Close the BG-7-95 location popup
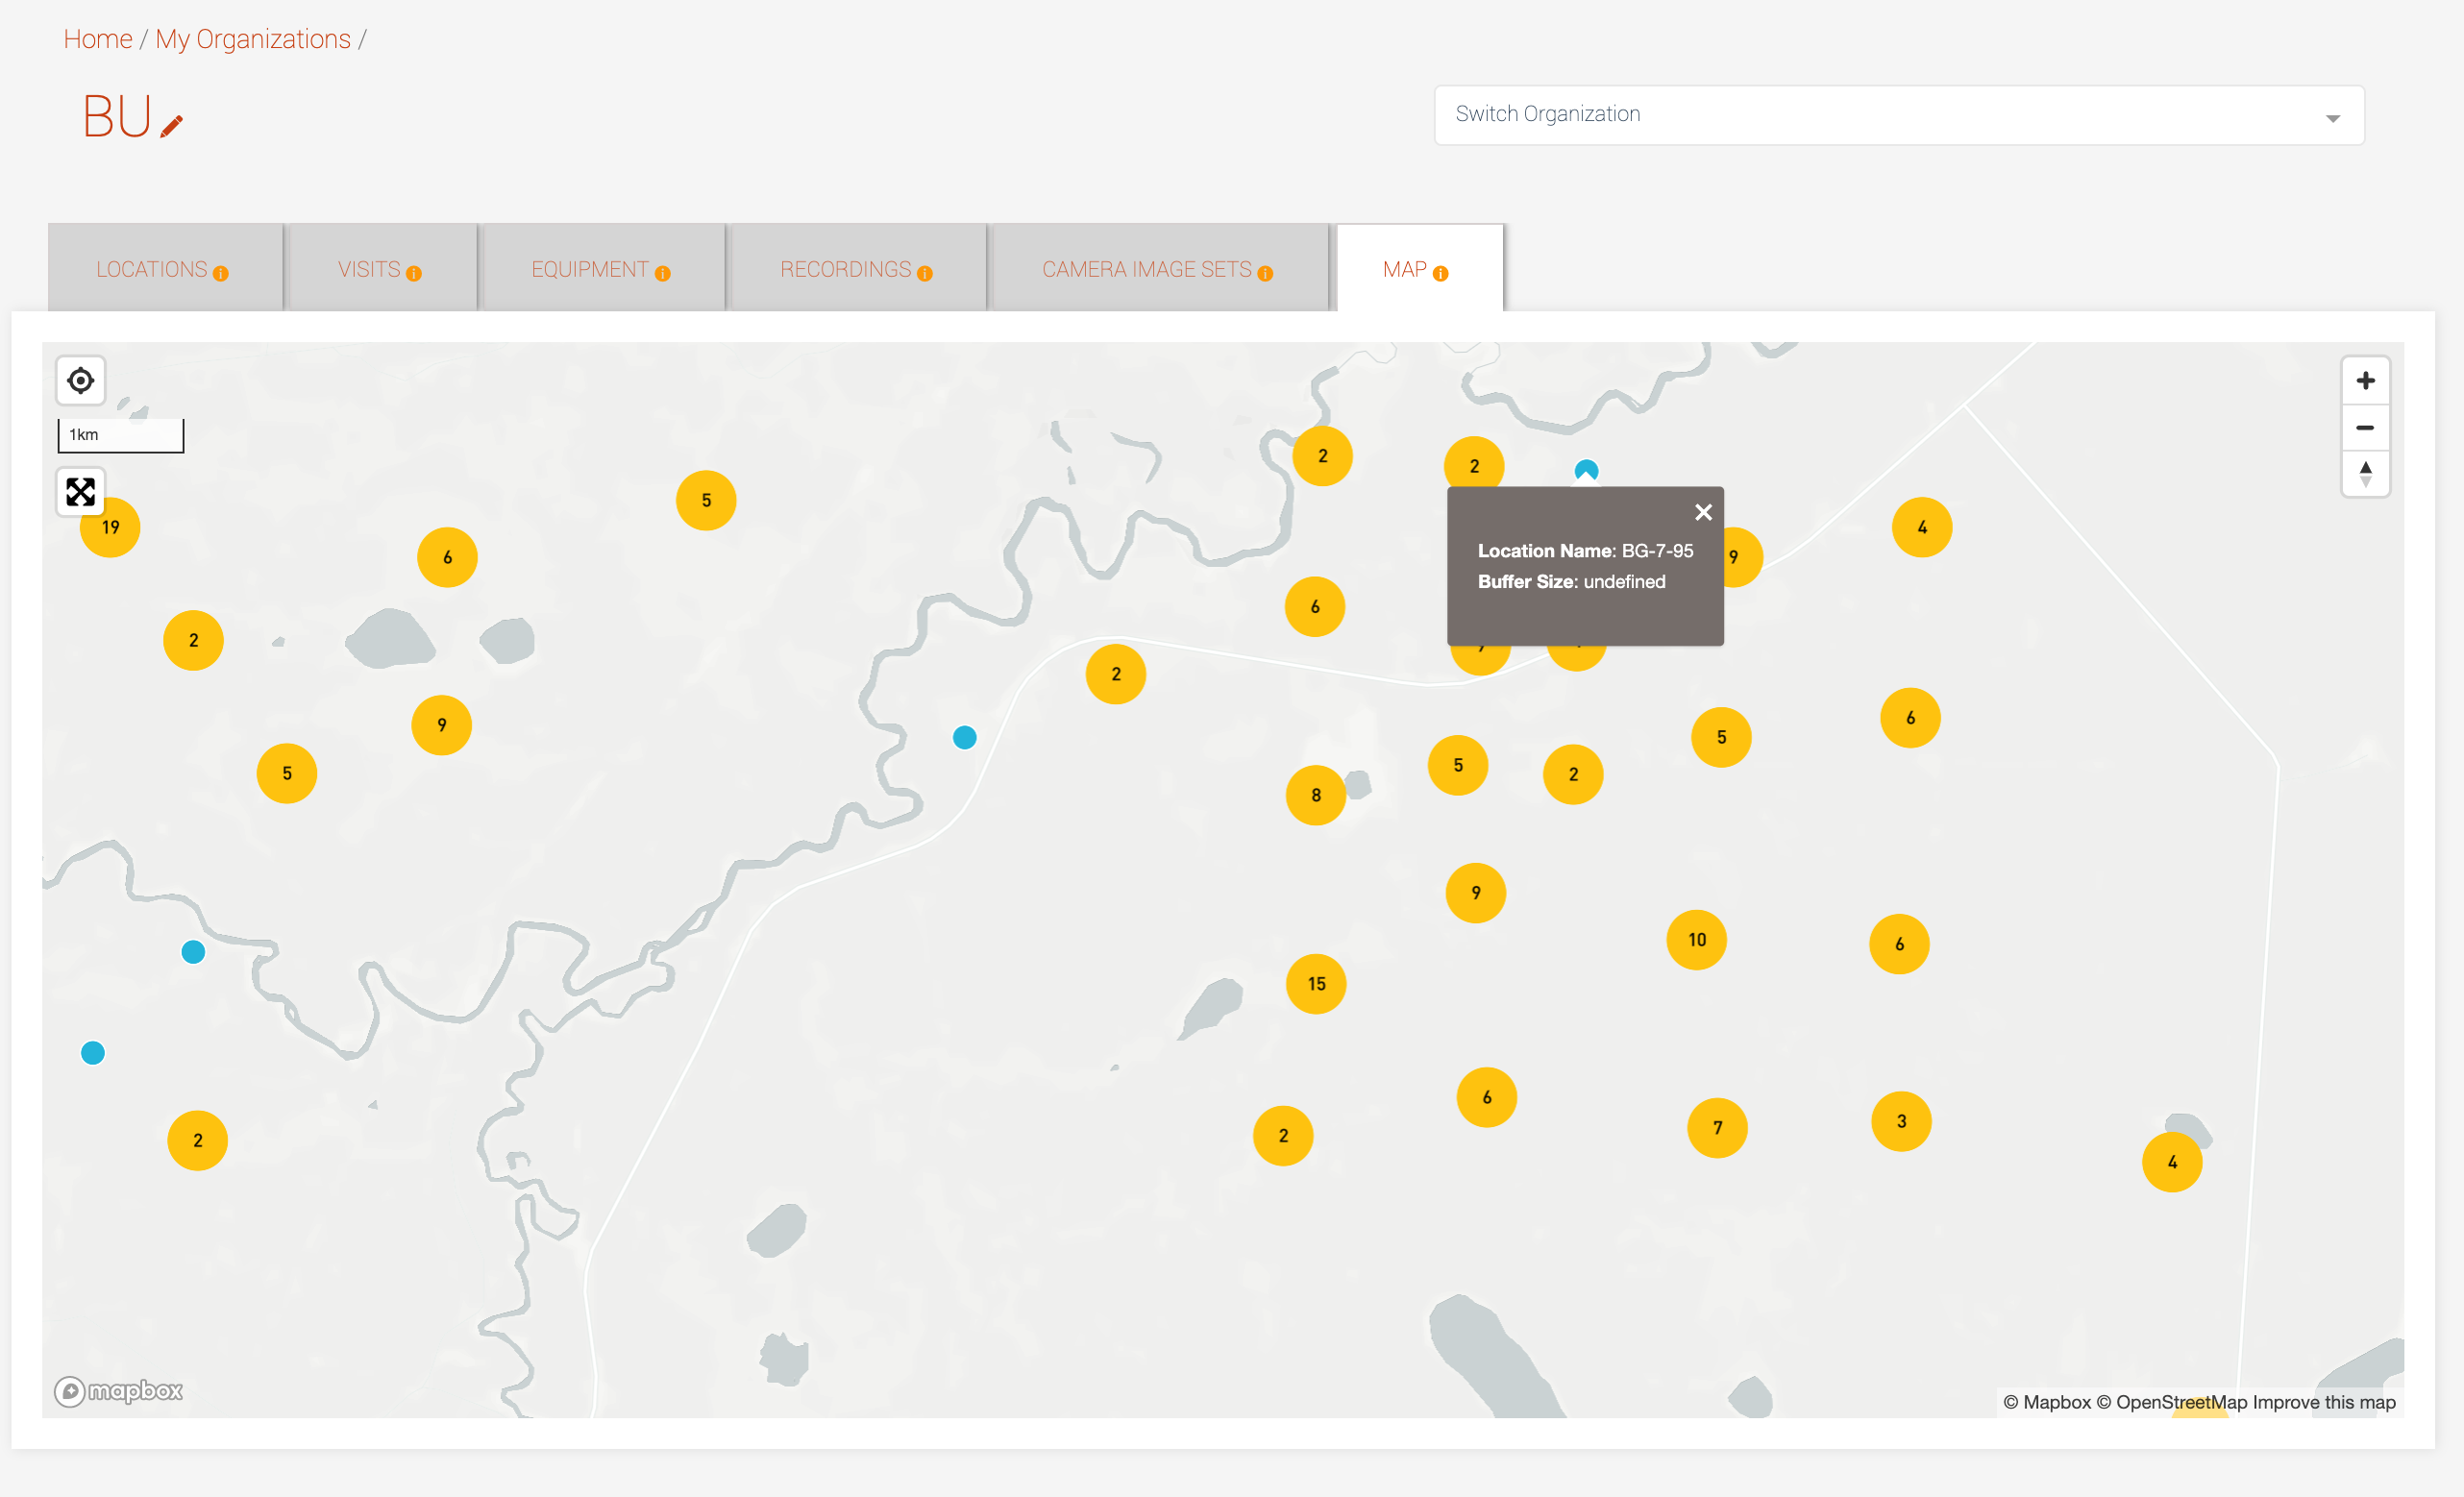 pos(1703,513)
